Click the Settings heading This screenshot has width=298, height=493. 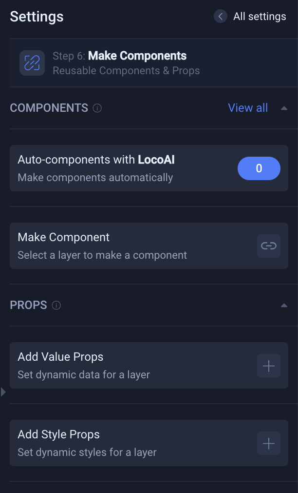point(37,16)
